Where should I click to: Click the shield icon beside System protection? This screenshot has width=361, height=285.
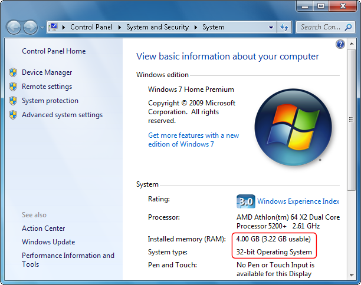(x=13, y=101)
